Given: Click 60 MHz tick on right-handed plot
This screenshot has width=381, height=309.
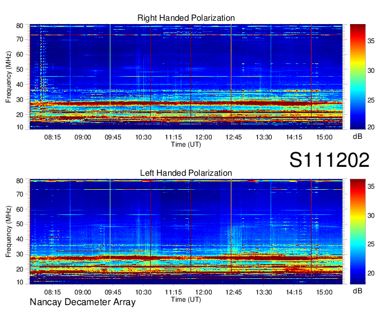Looking at the screenshot, I should click(20, 54).
